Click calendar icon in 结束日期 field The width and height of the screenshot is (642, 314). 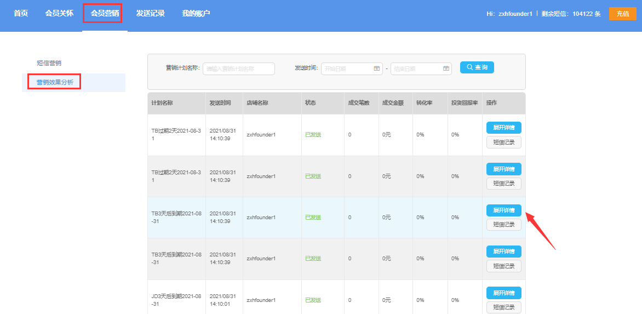[x=446, y=68]
